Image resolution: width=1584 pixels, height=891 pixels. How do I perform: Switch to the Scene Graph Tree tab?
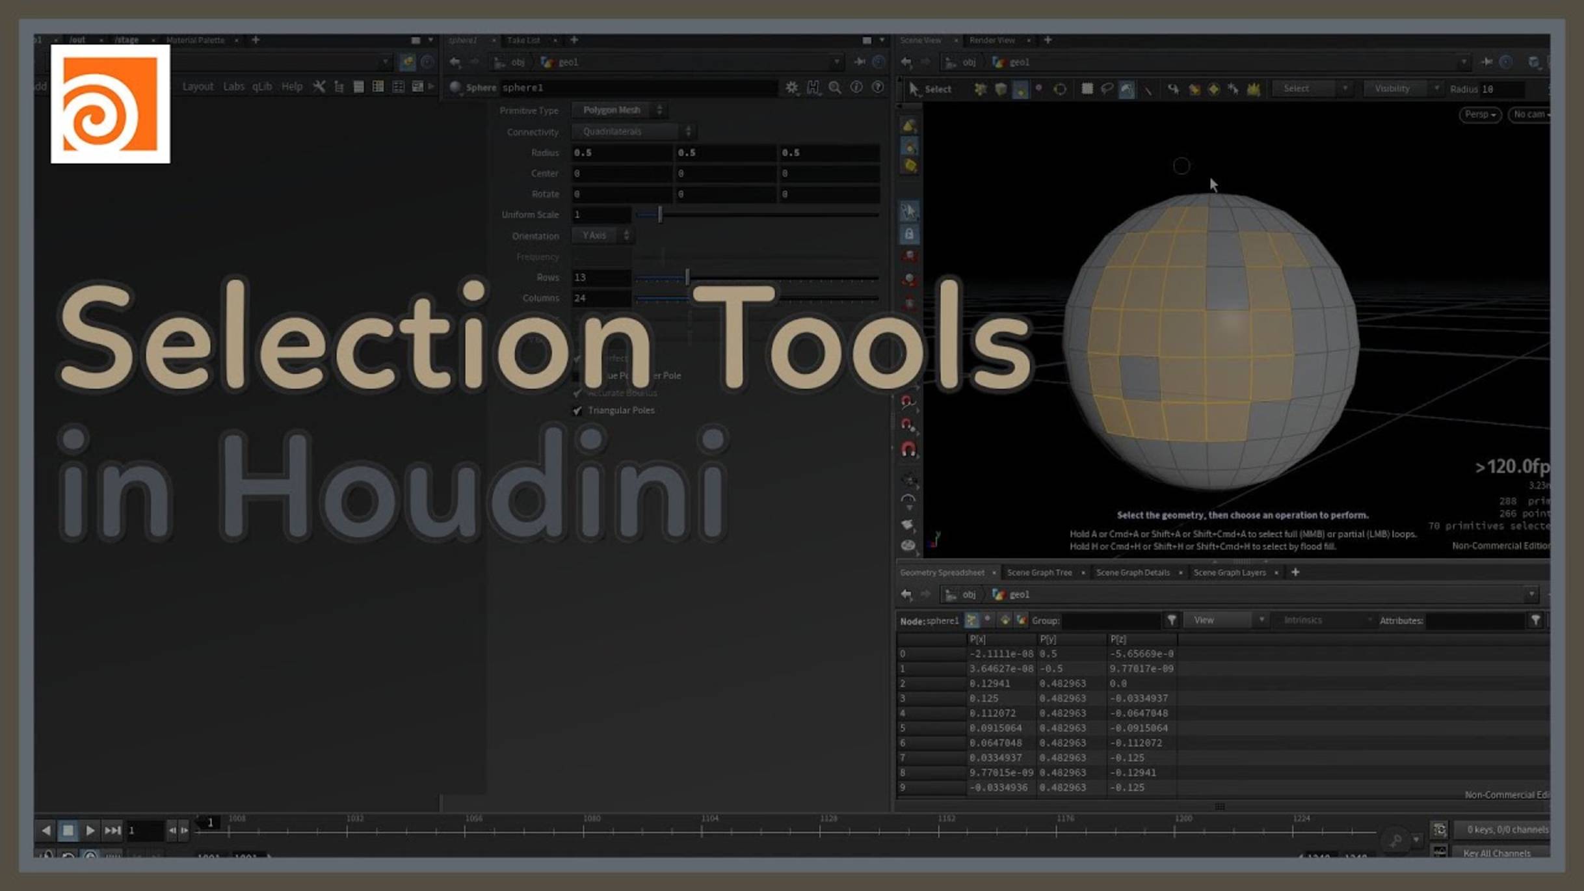click(x=1039, y=572)
